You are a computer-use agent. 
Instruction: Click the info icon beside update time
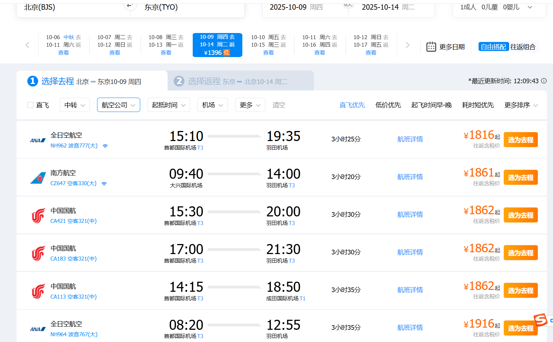pos(544,81)
